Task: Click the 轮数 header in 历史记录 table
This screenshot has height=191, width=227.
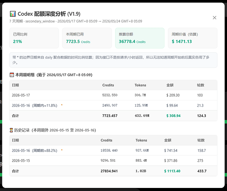Action: (201, 140)
